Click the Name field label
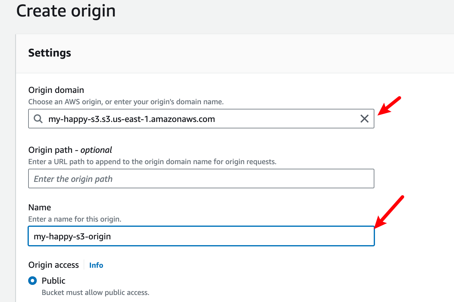 [40, 207]
